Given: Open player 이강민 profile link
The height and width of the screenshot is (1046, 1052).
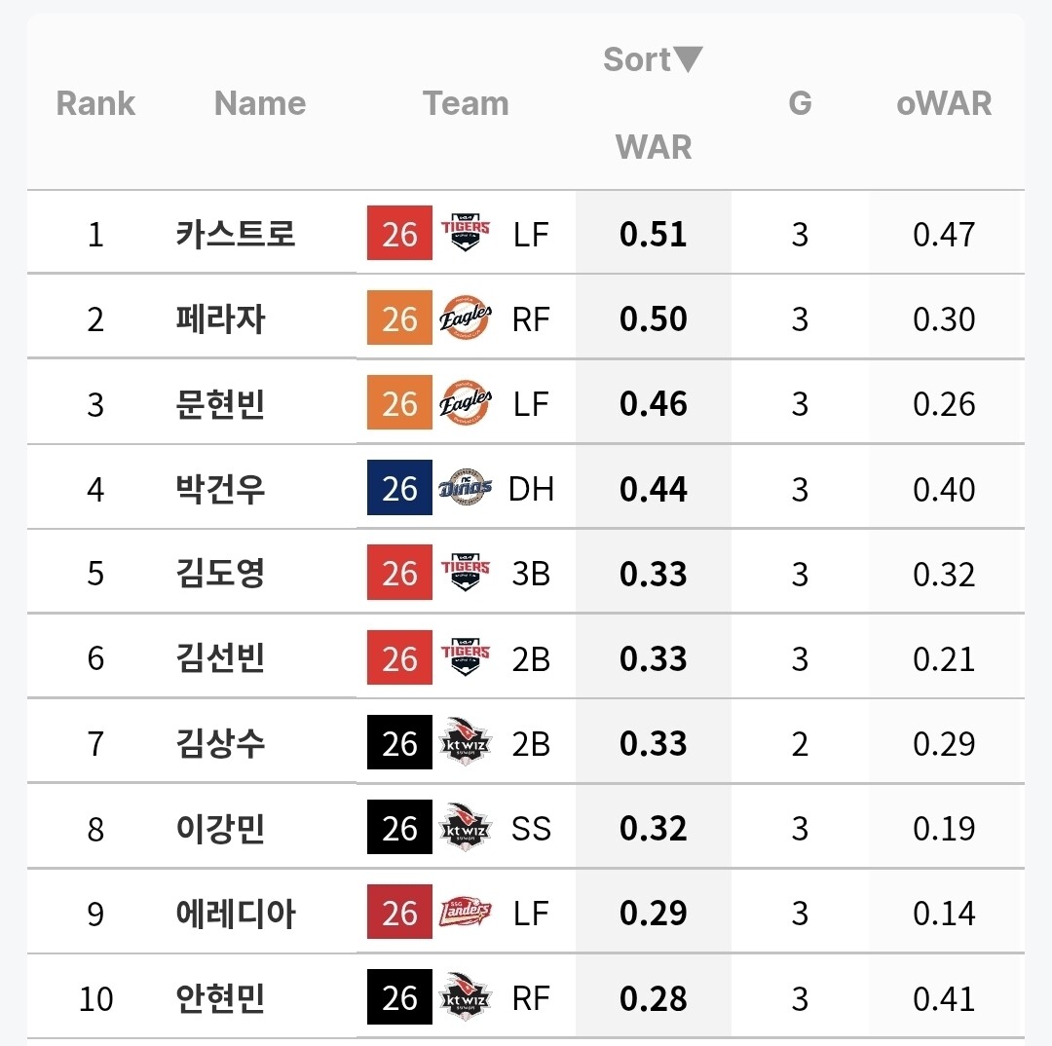Looking at the screenshot, I should tap(221, 828).
